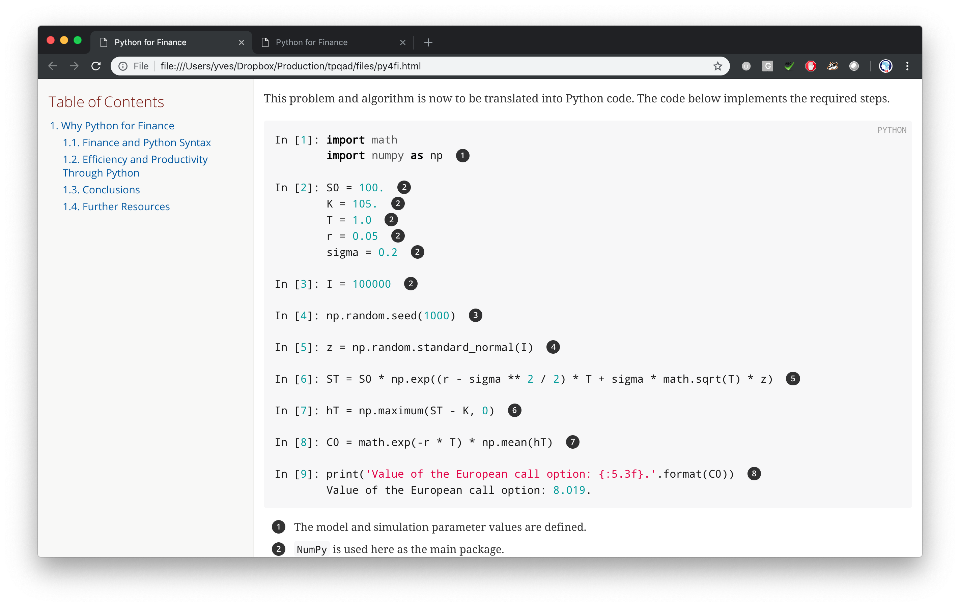Open a new browser tab

(x=428, y=42)
